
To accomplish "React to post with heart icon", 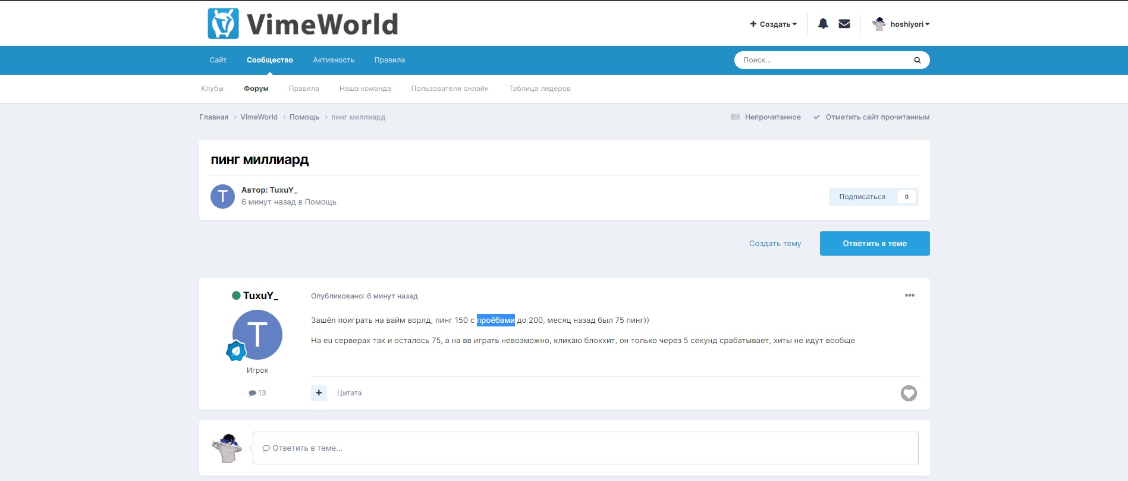I will pyautogui.click(x=908, y=393).
